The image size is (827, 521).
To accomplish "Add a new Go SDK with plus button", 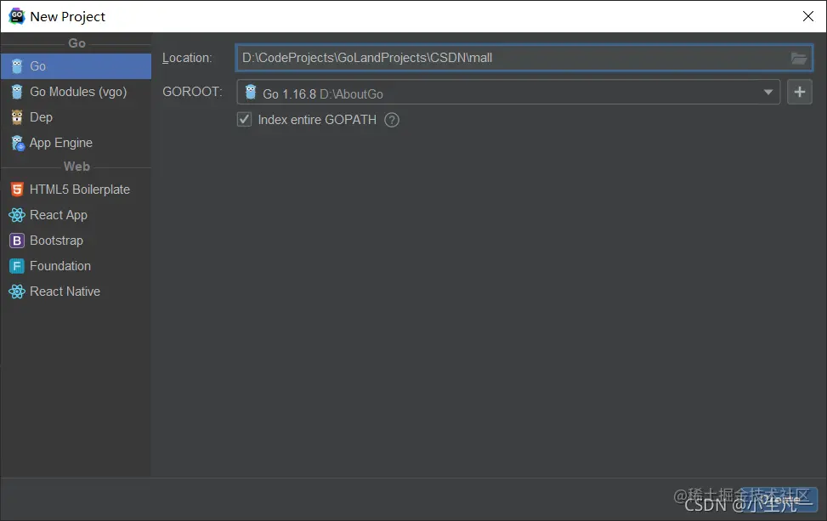I will point(800,92).
